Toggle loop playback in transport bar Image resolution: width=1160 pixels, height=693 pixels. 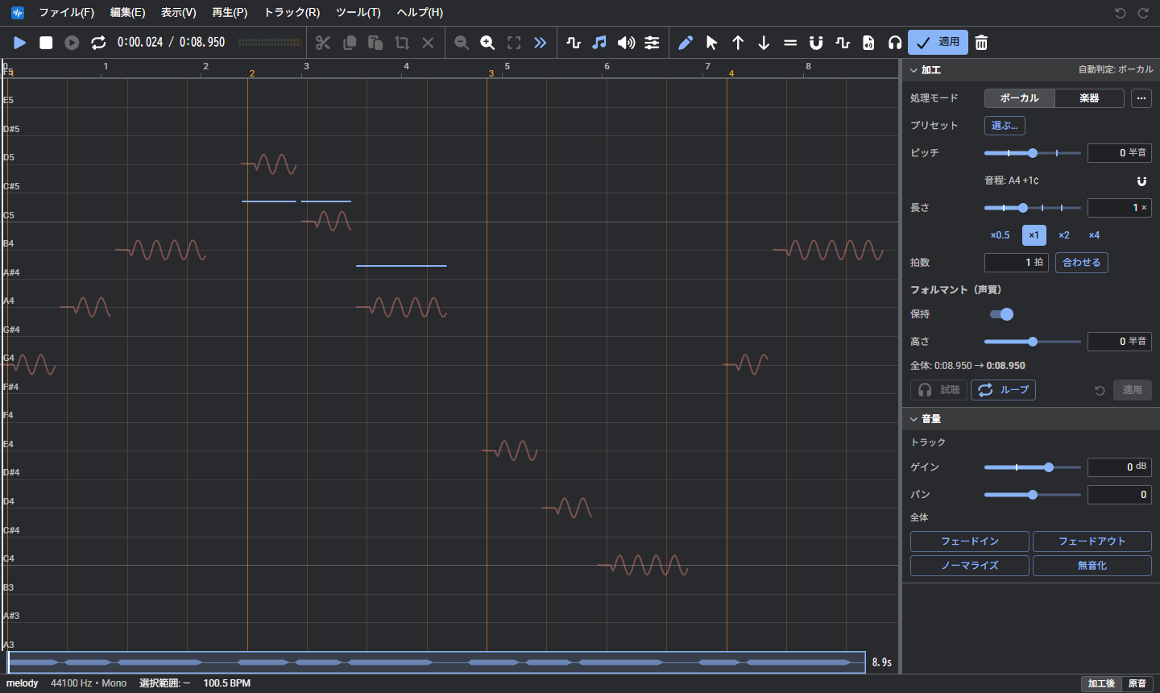tap(98, 43)
